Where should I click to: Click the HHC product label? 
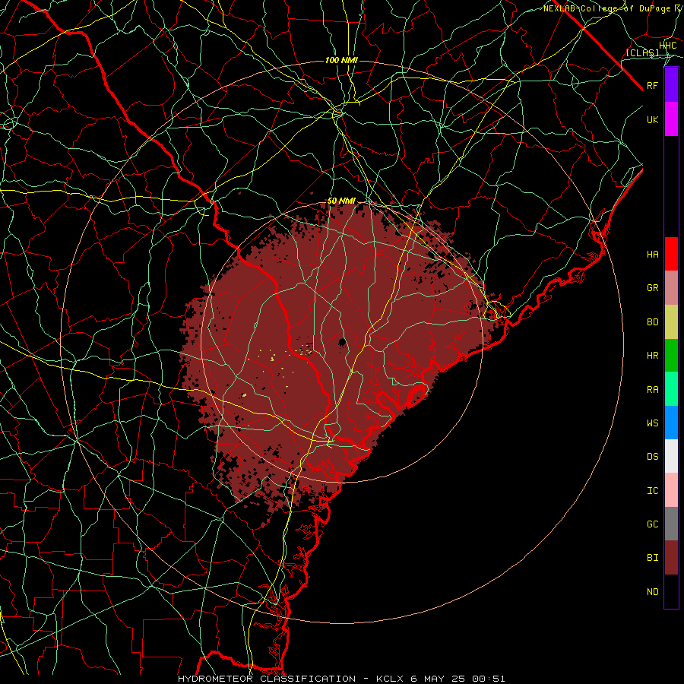668,46
